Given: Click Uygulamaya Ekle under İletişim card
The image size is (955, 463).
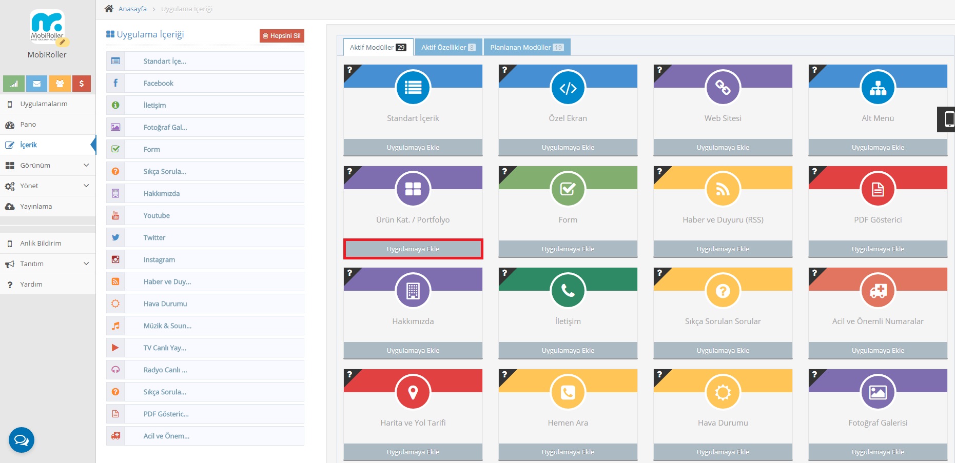Looking at the screenshot, I should (568, 351).
